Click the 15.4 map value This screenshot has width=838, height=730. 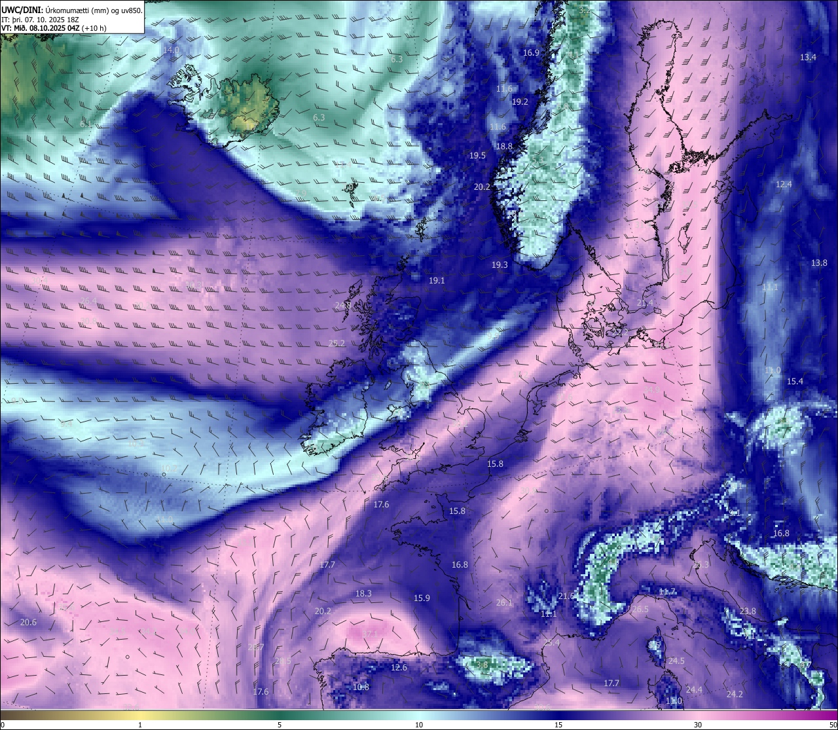[795, 381]
